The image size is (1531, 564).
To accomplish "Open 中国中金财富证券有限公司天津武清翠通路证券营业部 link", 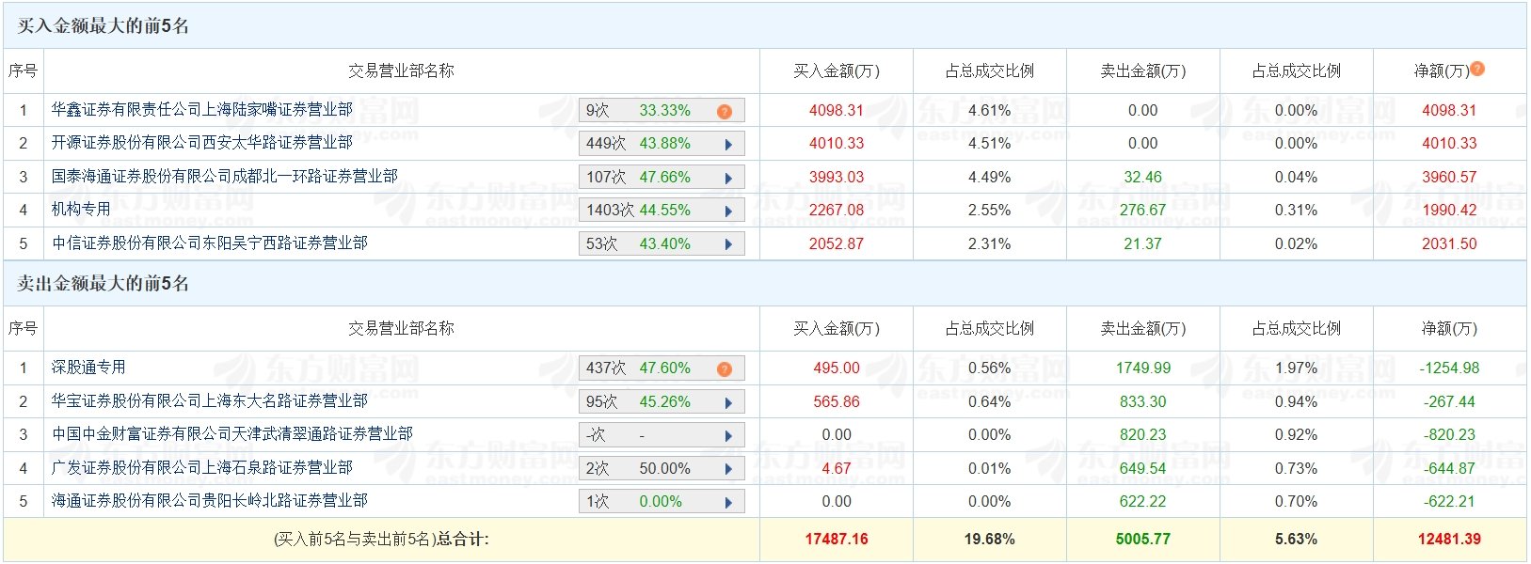I will (x=232, y=433).
